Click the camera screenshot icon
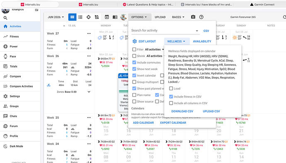 tap(193, 17)
